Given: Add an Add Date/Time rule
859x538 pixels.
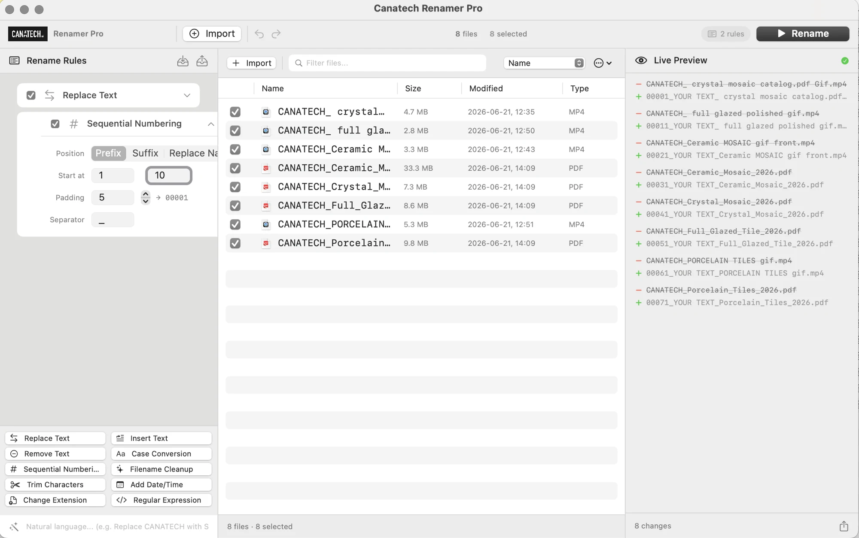Looking at the screenshot, I should (161, 484).
